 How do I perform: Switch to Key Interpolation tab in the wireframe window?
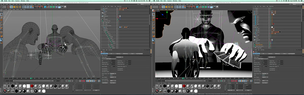pos(139,53)
